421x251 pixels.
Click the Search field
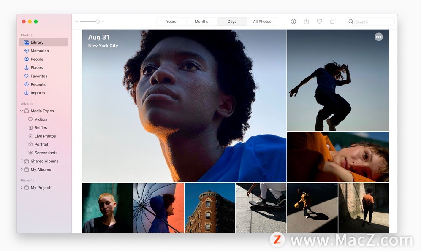pyautogui.click(x=370, y=22)
